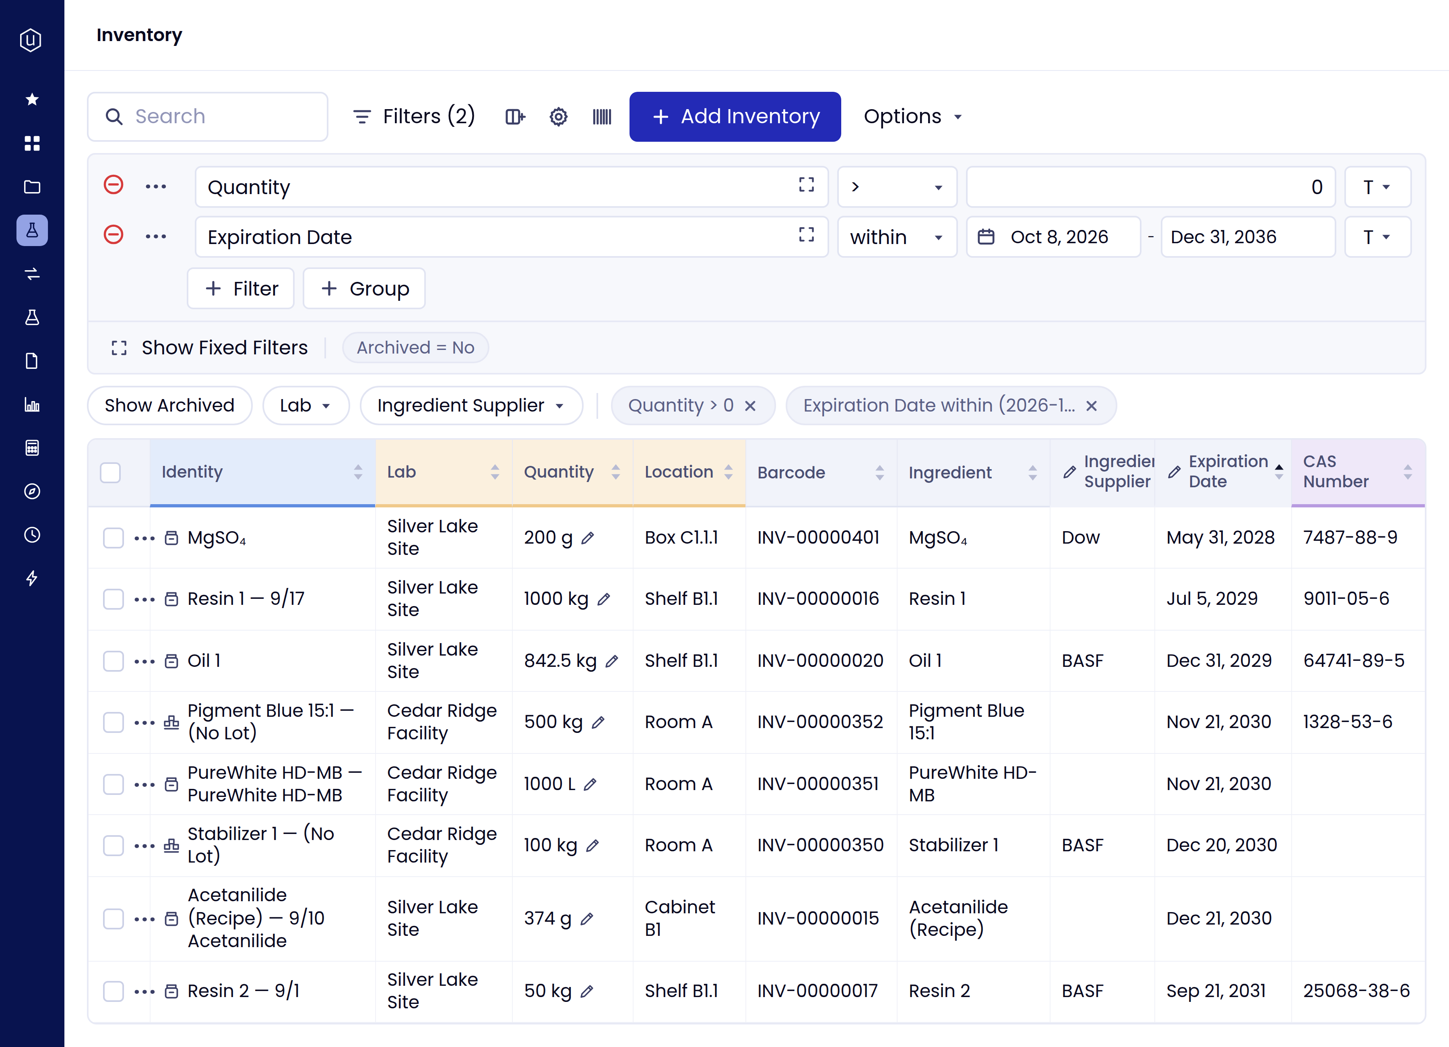Open the Options dropdown
This screenshot has width=1449, height=1047.
(913, 116)
